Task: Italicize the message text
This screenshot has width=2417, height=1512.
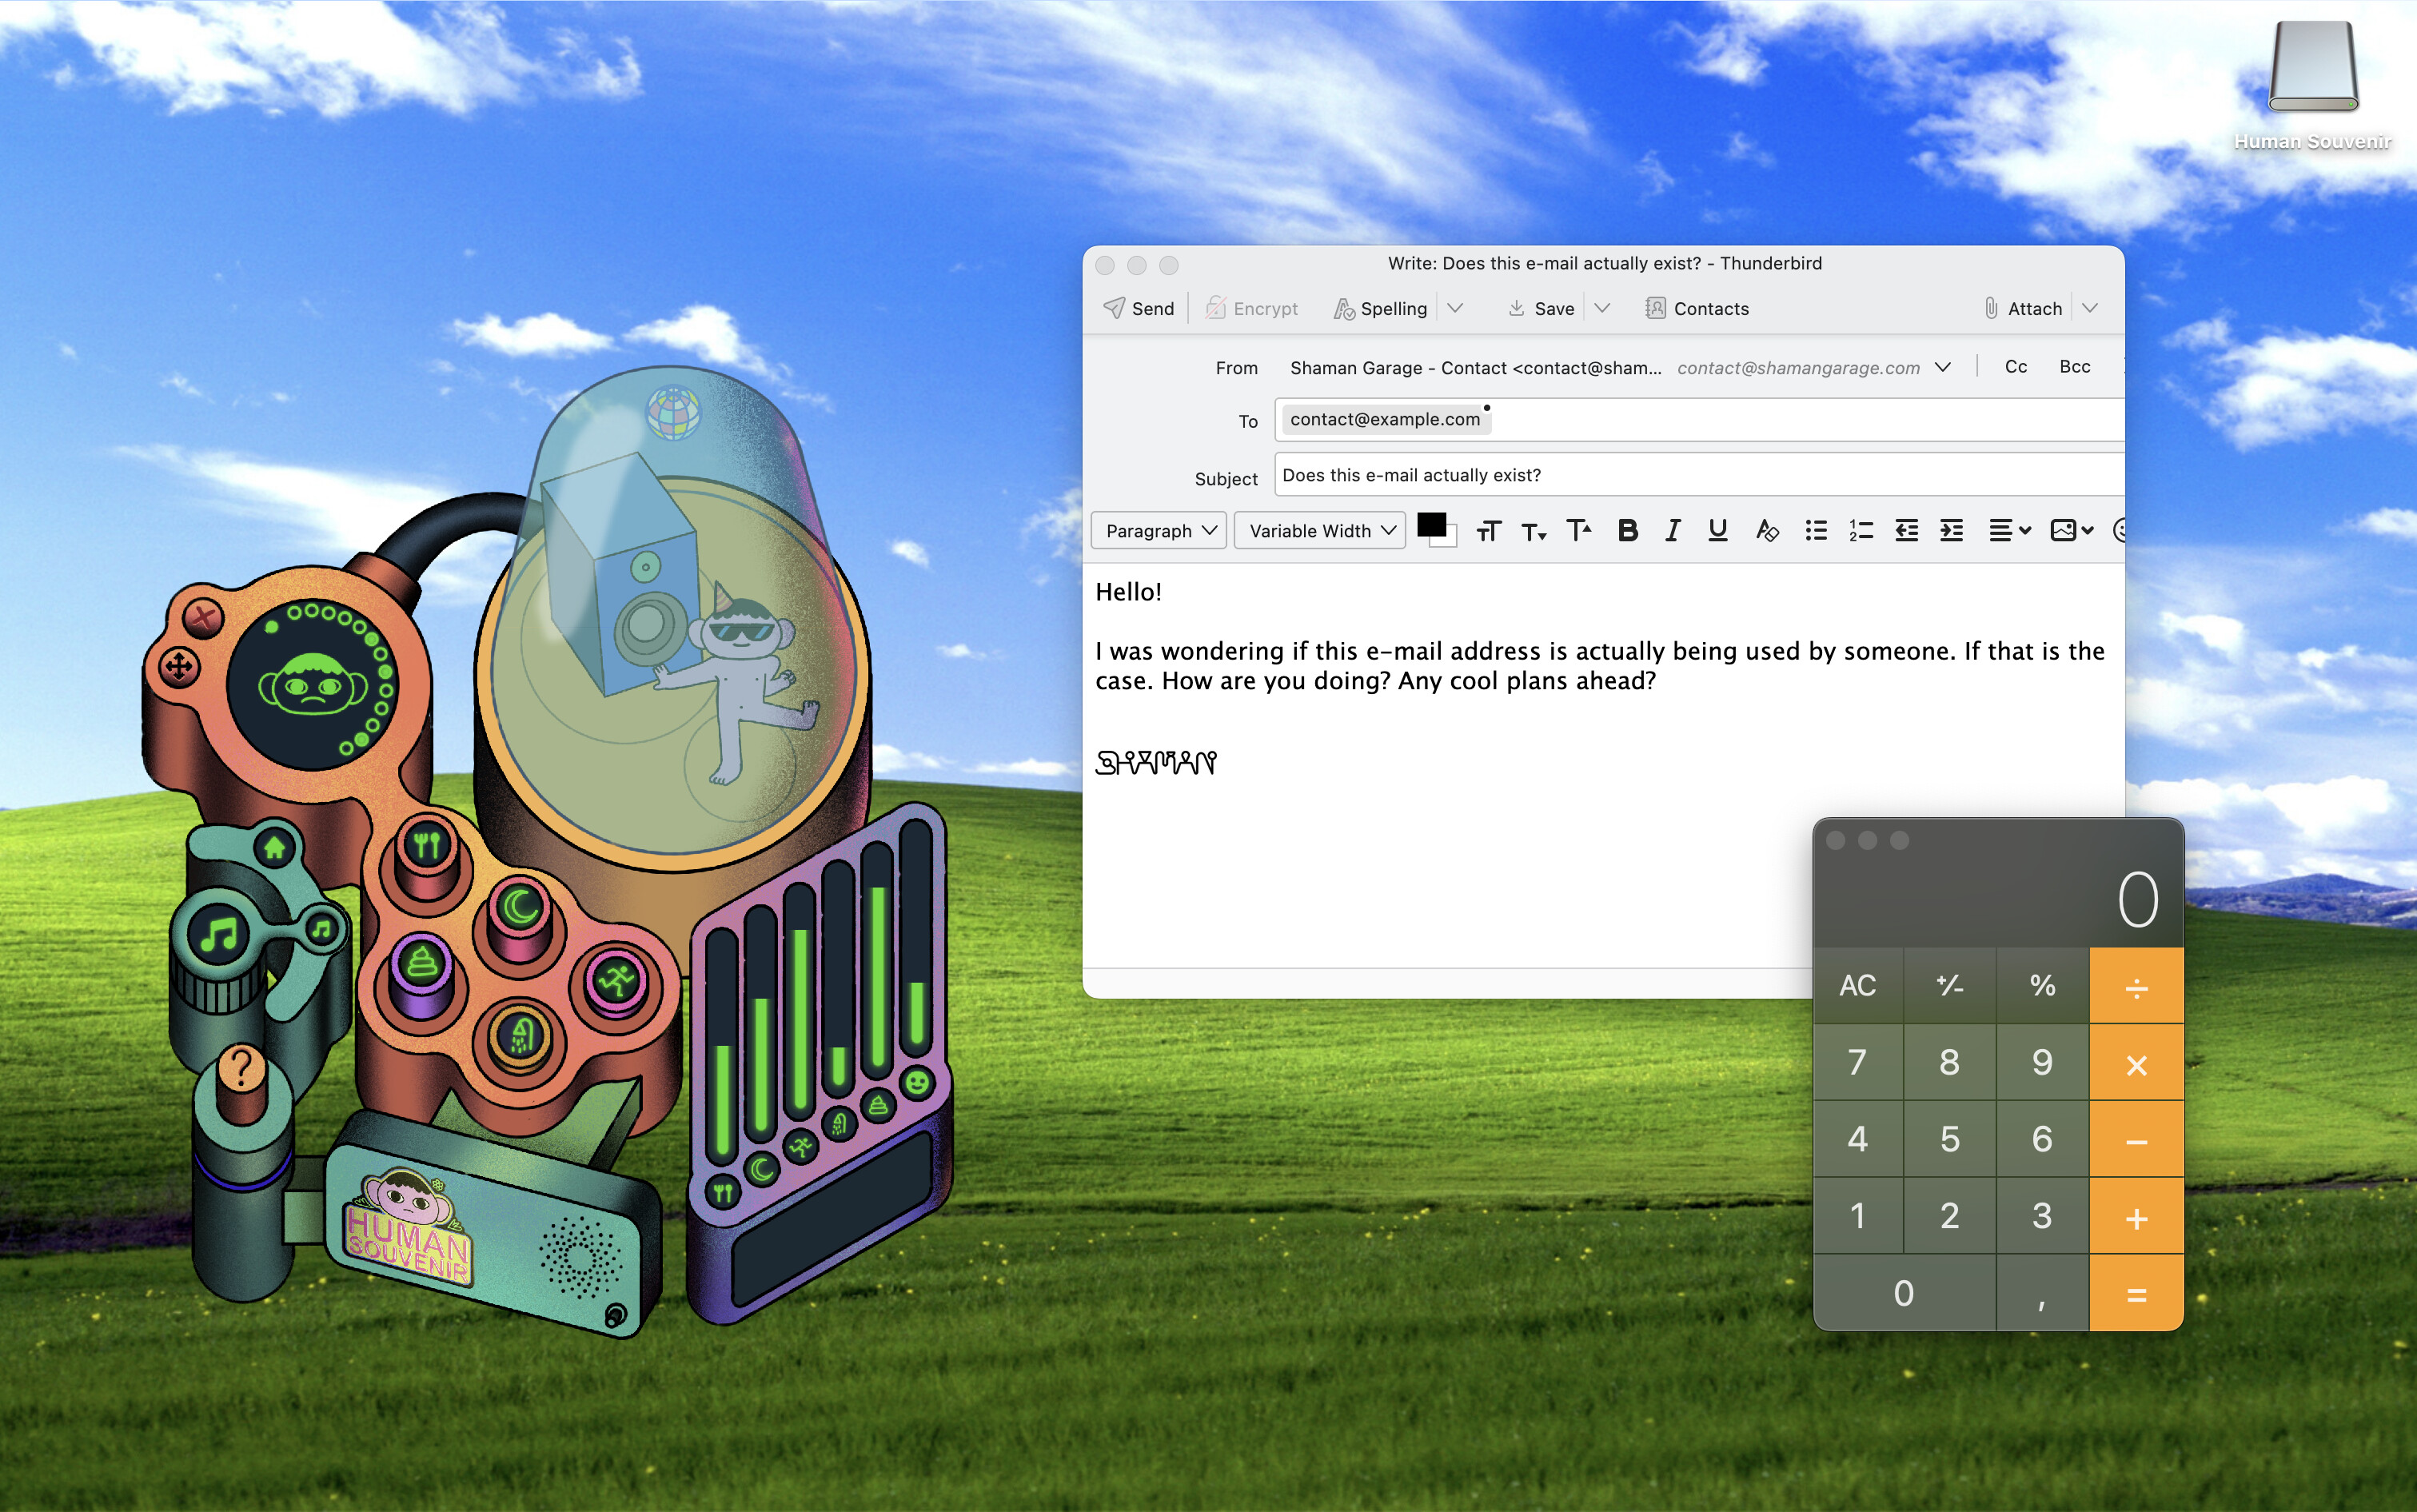Action: (1671, 530)
